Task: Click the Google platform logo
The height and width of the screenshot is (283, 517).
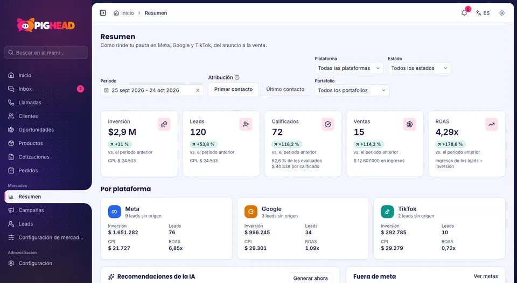Action: tap(251, 212)
